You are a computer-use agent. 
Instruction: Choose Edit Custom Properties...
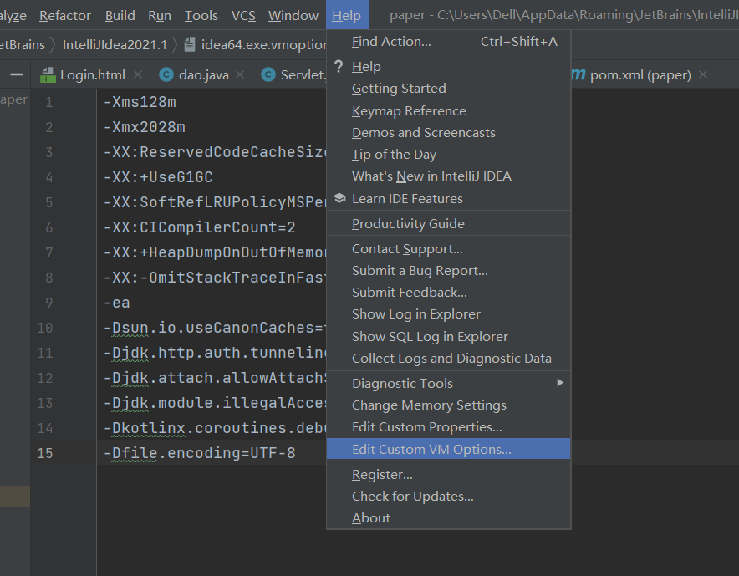(x=448, y=426)
